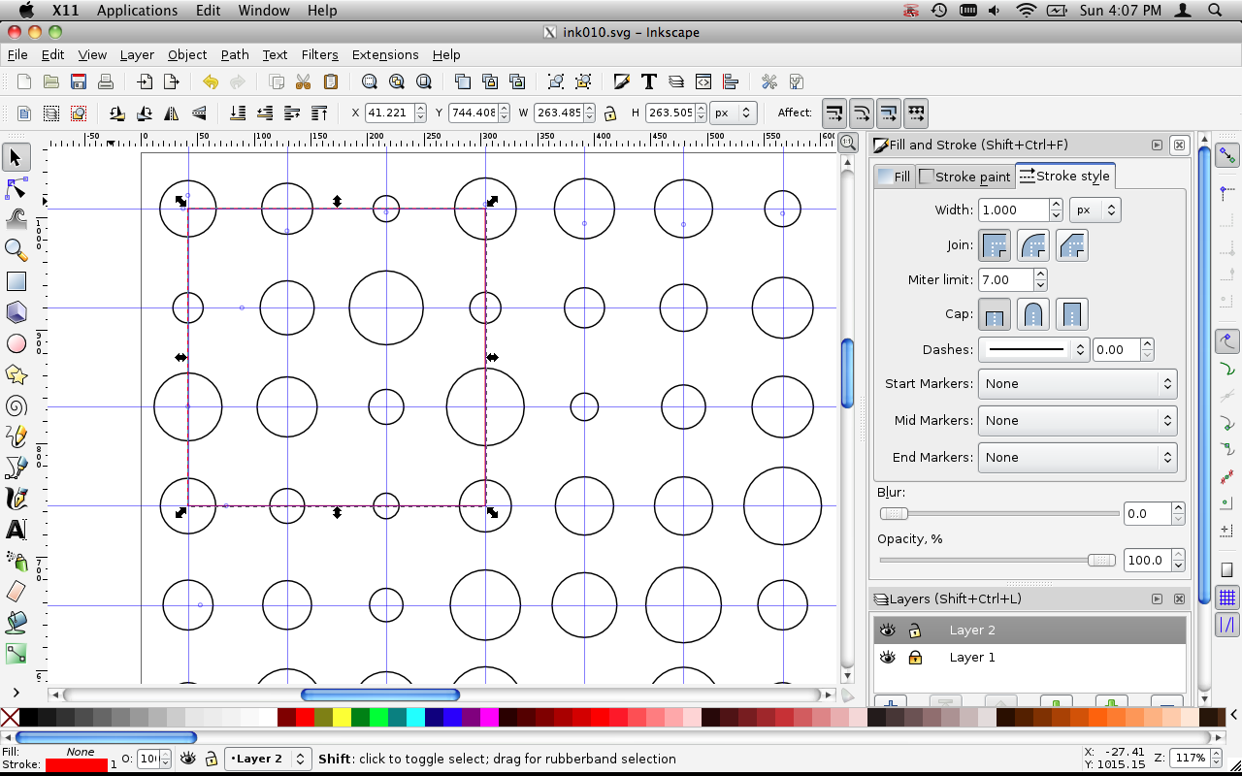The width and height of the screenshot is (1242, 776).
Task: Select the Pen (Bezier) tool
Action: [x=16, y=468]
